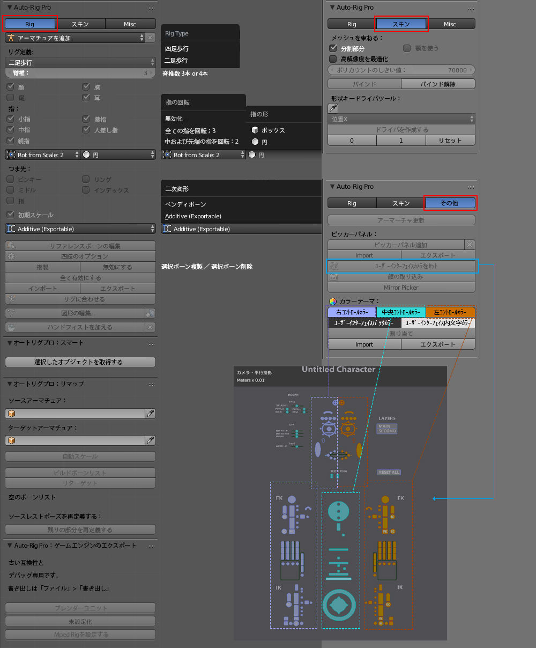The image size is (536, 648).
Task: Click the X icon next to ハンドフィストを加える
Action: pos(150,327)
